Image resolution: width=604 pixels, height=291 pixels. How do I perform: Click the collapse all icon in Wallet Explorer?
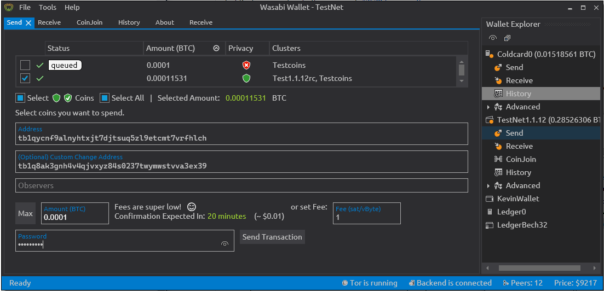click(507, 38)
